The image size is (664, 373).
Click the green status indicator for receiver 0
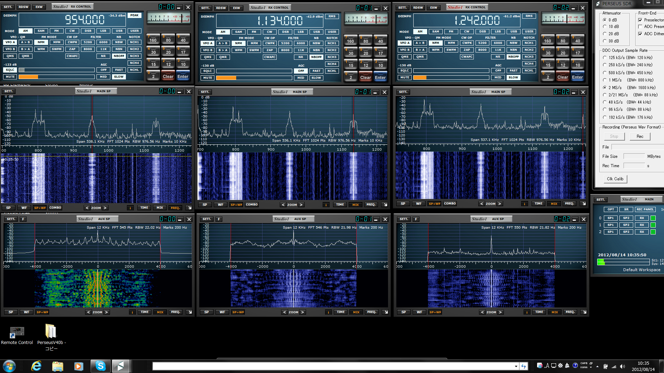tap(653, 218)
